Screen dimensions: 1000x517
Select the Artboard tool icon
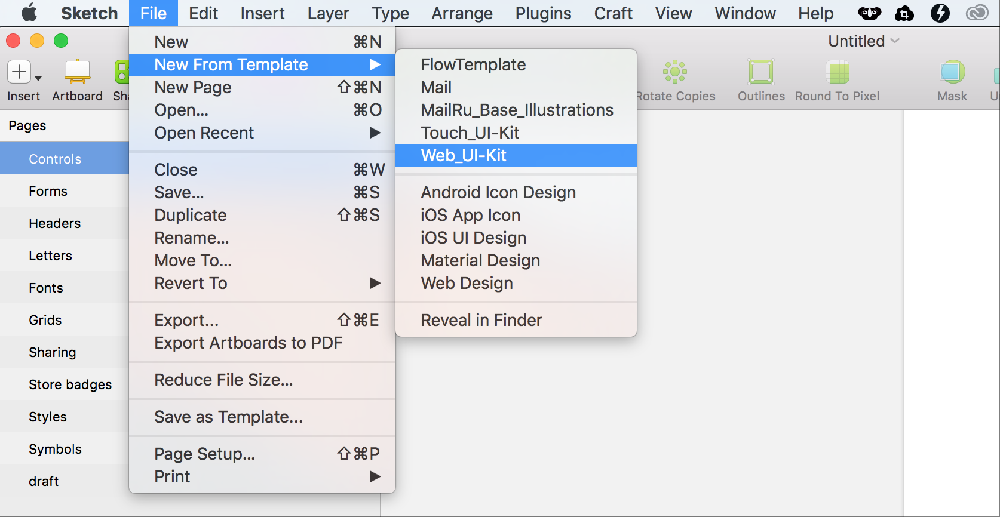(x=77, y=72)
